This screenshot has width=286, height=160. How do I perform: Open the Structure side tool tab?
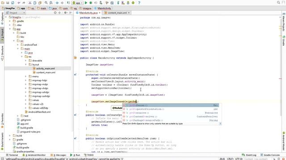pos(2,53)
